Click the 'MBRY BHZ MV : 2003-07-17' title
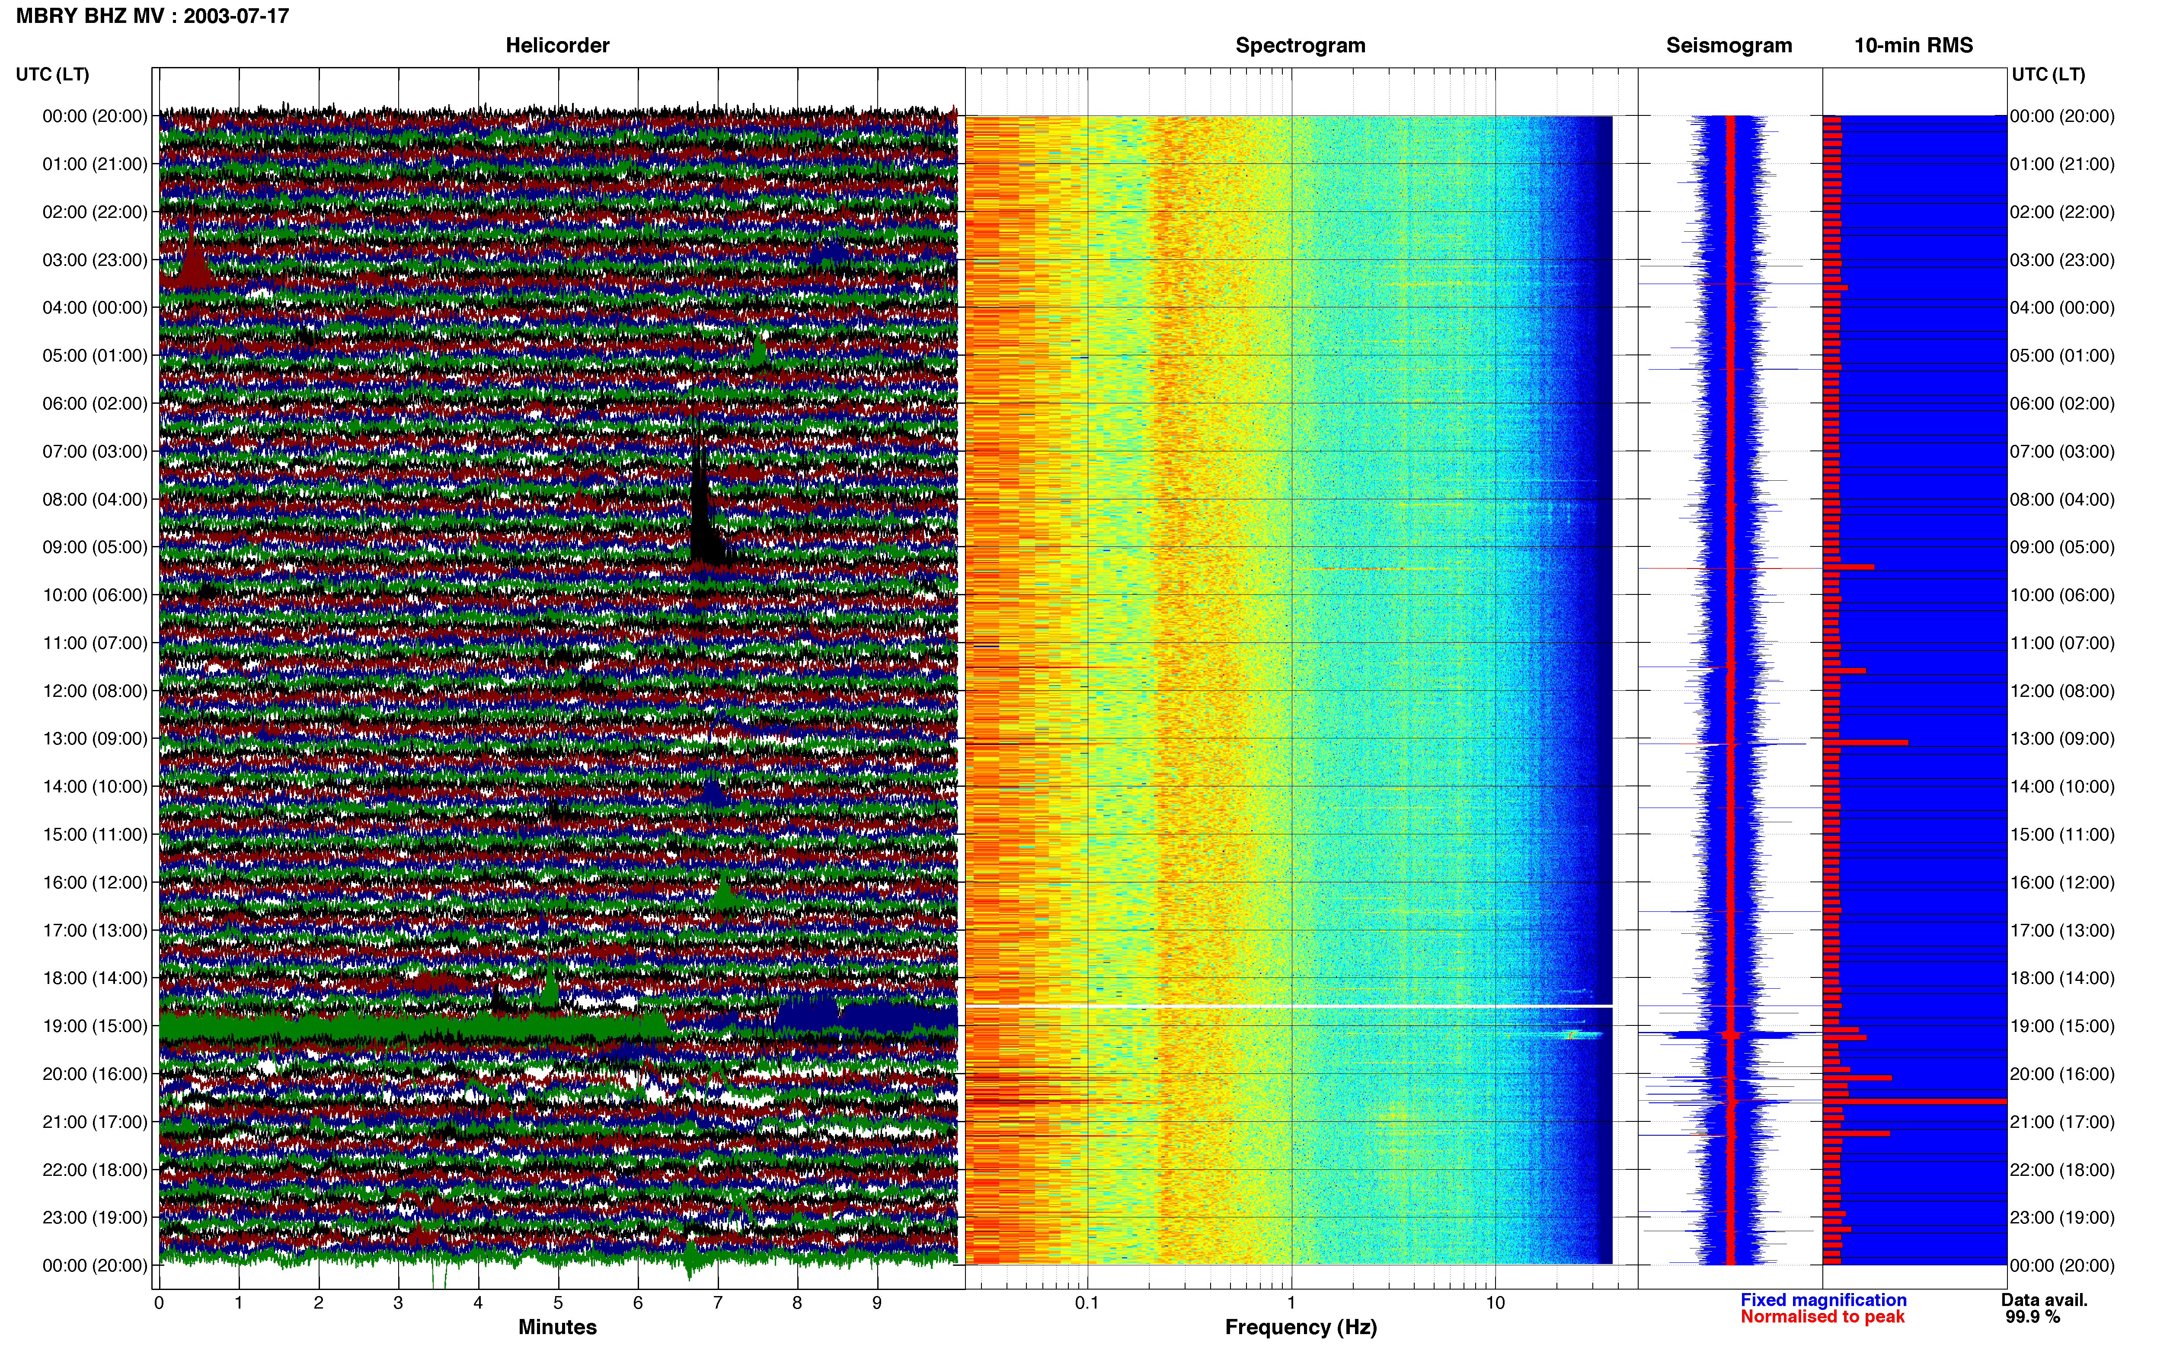2170x1357 pixels. (153, 16)
